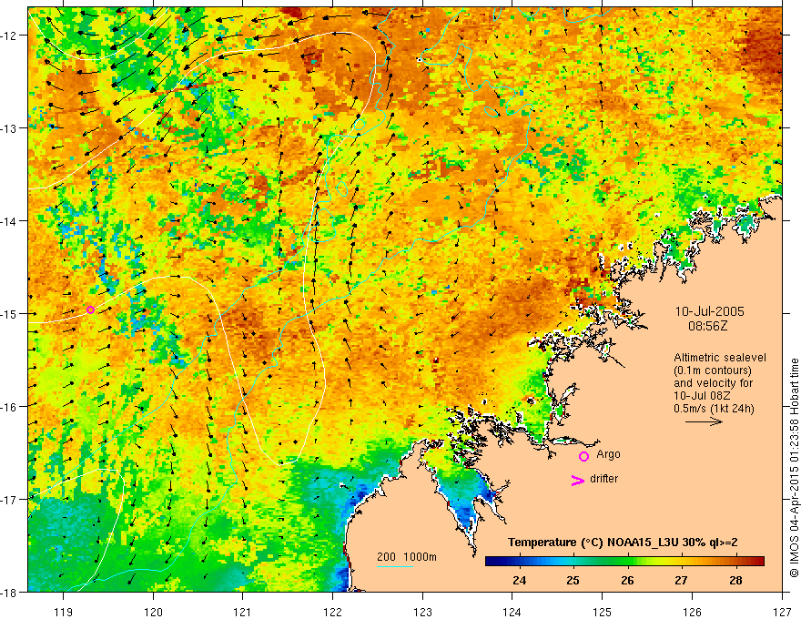Click latitude axis label -16
Screen dimensions: 801x619
[x=9, y=407]
